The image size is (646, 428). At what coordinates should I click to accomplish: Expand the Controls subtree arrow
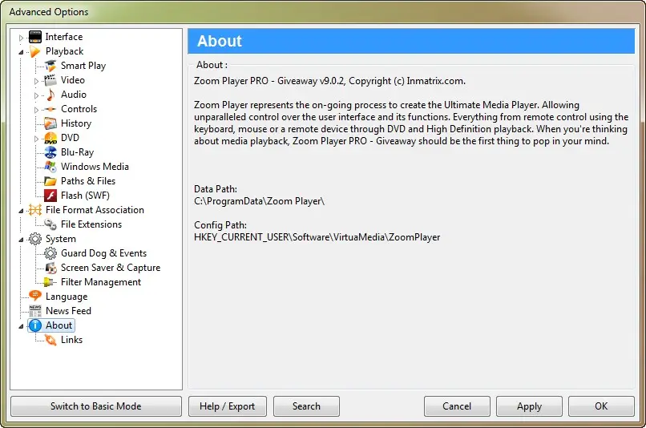coord(36,110)
